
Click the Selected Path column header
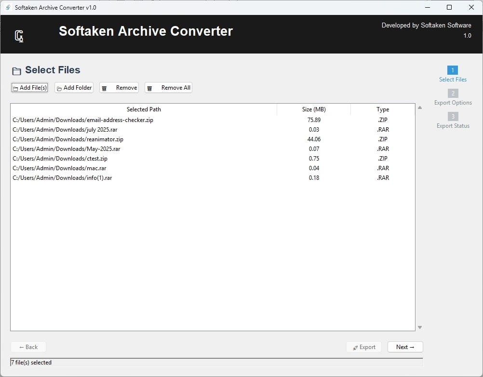pyautogui.click(x=143, y=109)
